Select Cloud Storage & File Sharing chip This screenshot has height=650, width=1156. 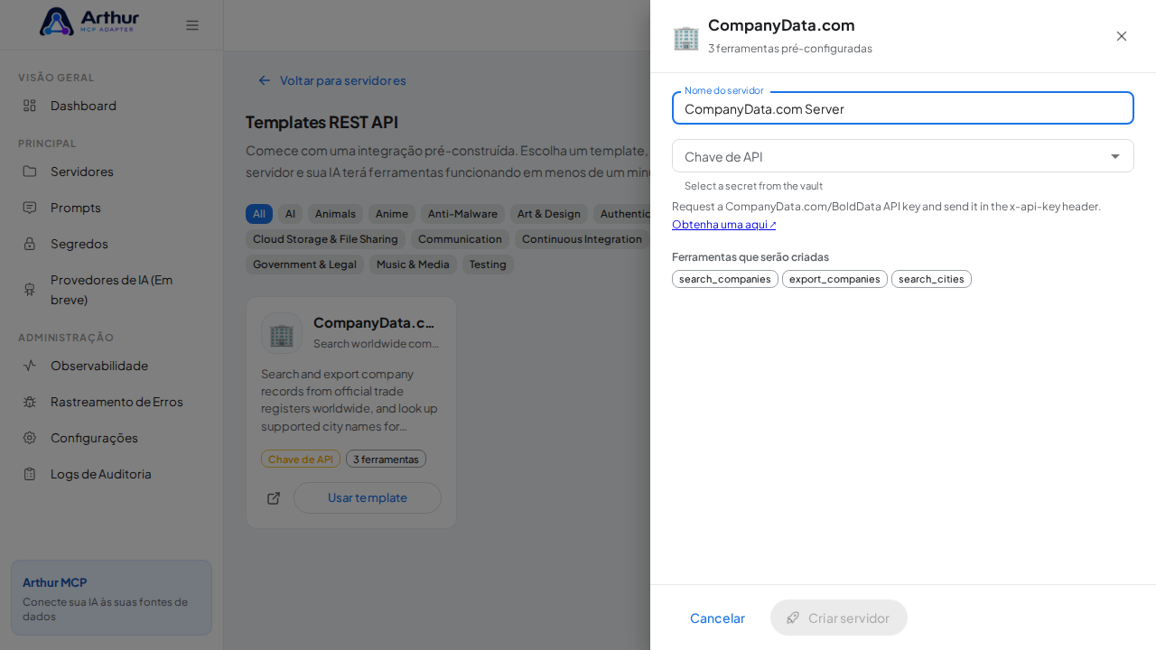pyautogui.click(x=325, y=239)
